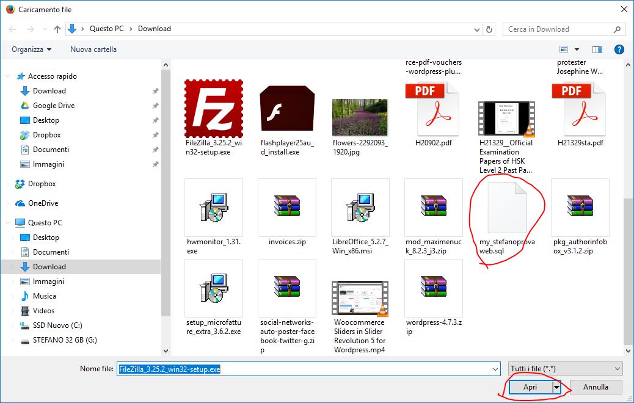Open pinned Documenti under Accesso rapido
The image size is (634, 403).
point(51,150)
